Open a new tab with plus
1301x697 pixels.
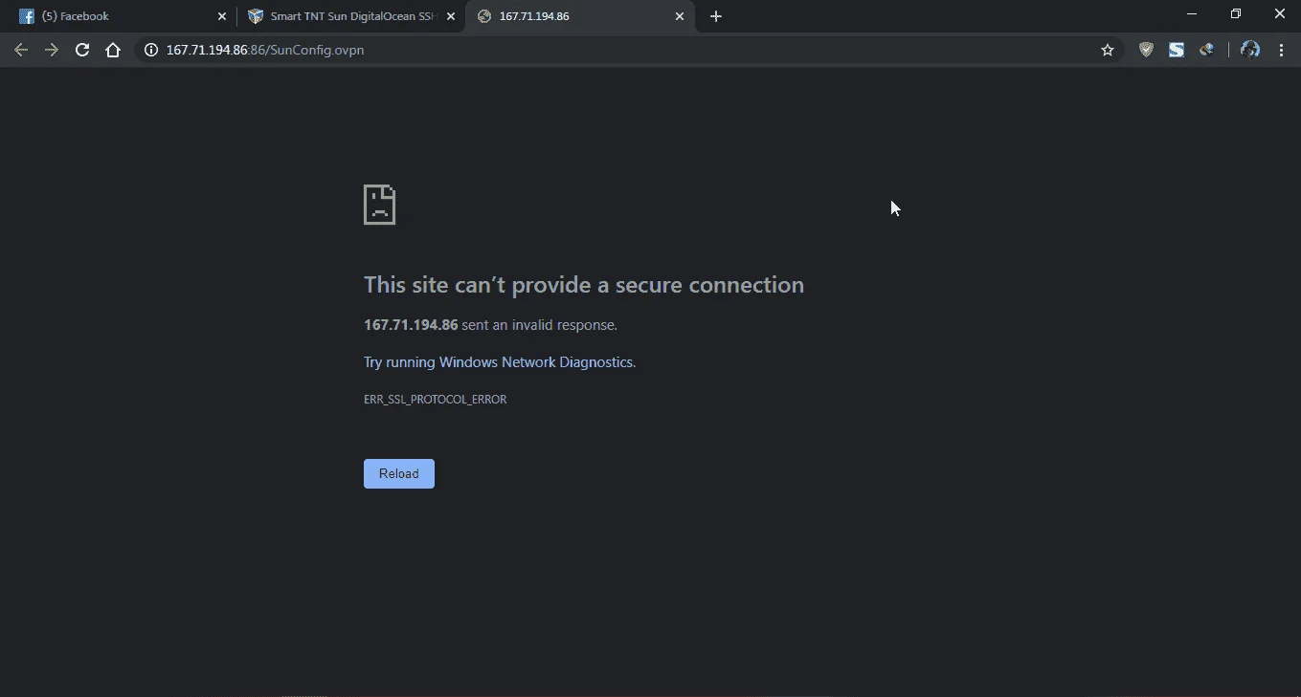[716, 16]
